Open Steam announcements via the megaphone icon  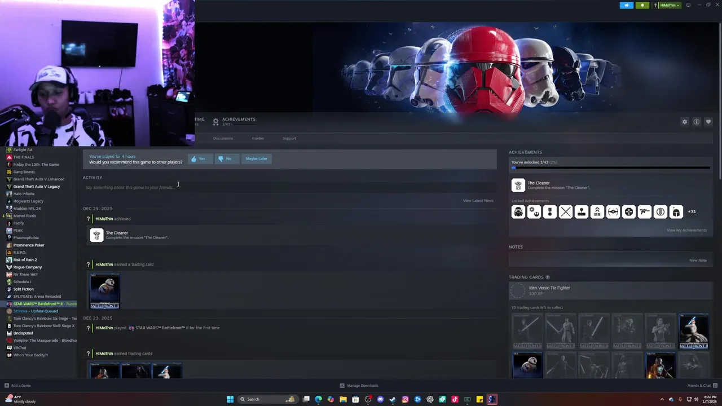pyautogui.click(x=626, y=5)
